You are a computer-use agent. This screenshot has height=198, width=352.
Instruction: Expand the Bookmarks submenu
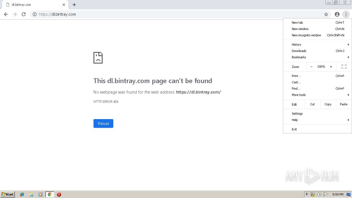click(318, 57)
